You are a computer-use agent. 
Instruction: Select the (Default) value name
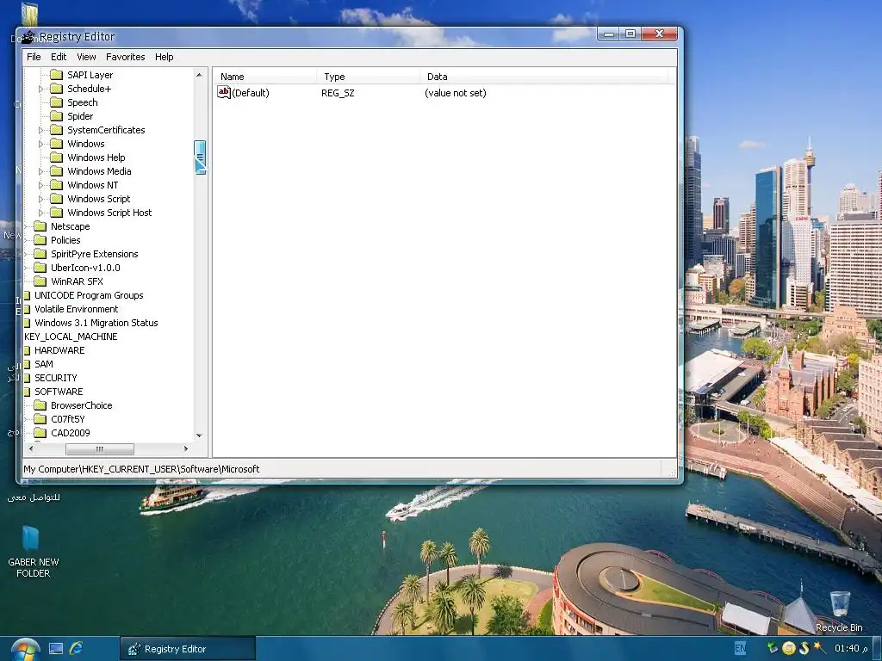[251, 93]
